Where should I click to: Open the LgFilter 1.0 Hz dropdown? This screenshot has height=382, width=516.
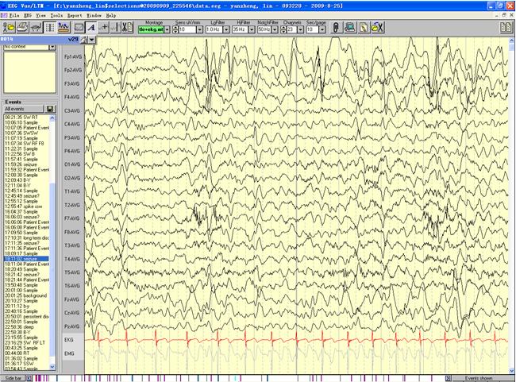[x=226, y=29]
